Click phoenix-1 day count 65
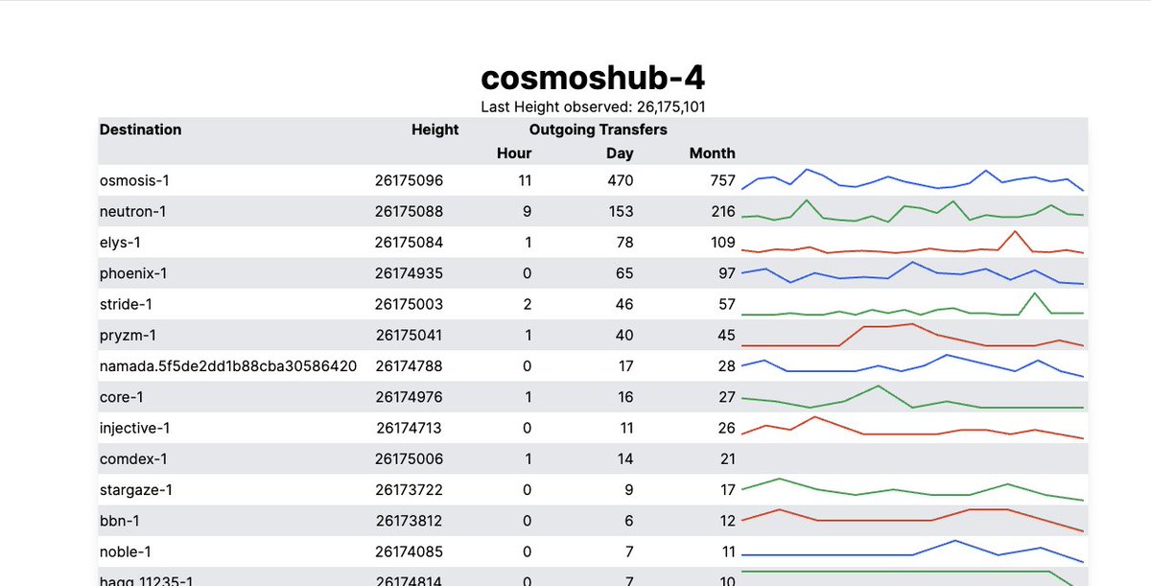This screenshot has height=586, width=1151. 624,273
